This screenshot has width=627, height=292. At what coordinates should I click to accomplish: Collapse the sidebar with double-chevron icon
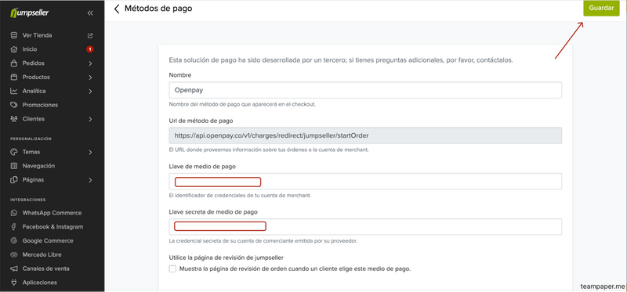coord(90,13)
